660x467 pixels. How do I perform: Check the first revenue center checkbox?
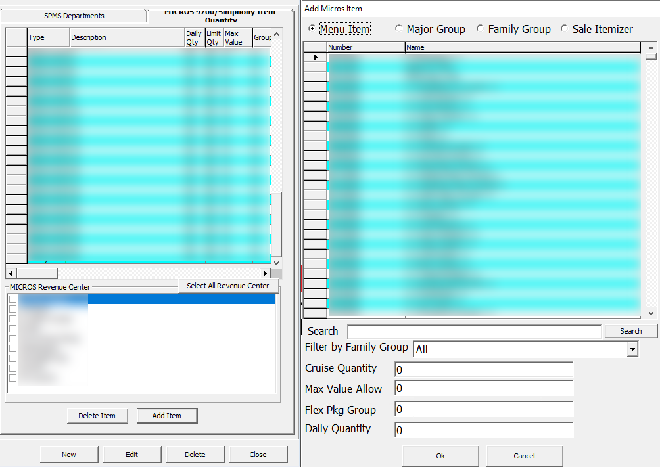[x=12, y=298]
